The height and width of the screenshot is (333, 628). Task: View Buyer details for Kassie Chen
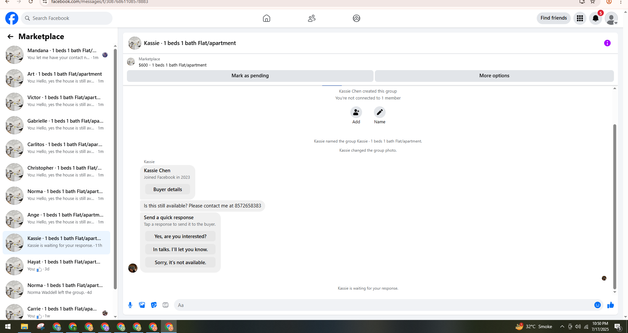click(x=167, y=189)
